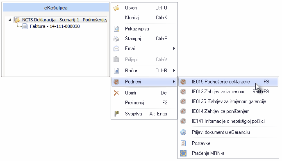The height and width of the screenshot is (161, 282).
Task: Choose Prijavi dokument u eGaranciju
Action: (228, 132)
